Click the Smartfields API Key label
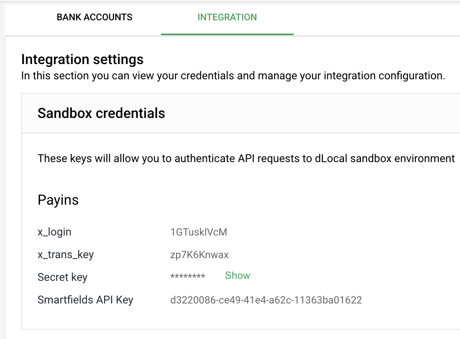Viewport: 460px width, 339px height. (x=85, y=300)
